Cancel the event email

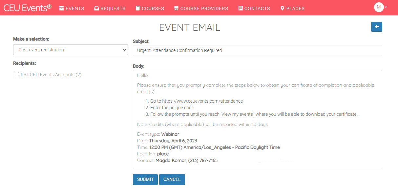[x=172, y=179]
